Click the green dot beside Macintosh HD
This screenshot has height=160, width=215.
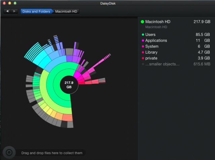pyautogui.click(x=142, y=21)
